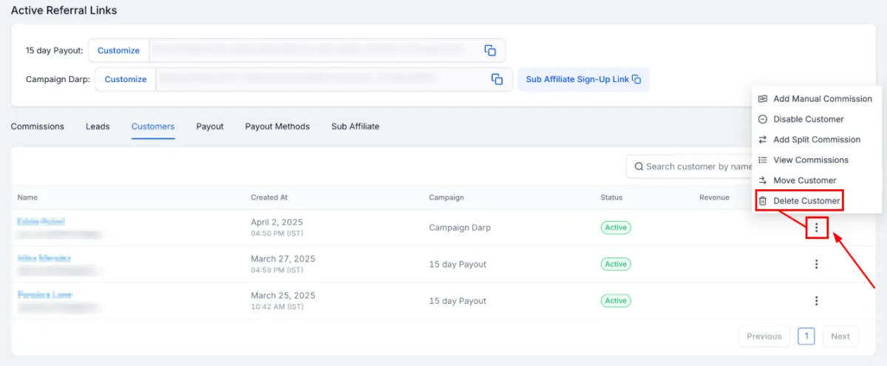
Task: Open kebab menu for March 25, 2025 customer
Action: pos(817,301)
